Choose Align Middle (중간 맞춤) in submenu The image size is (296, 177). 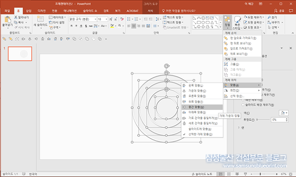click(x=202, y=107)
